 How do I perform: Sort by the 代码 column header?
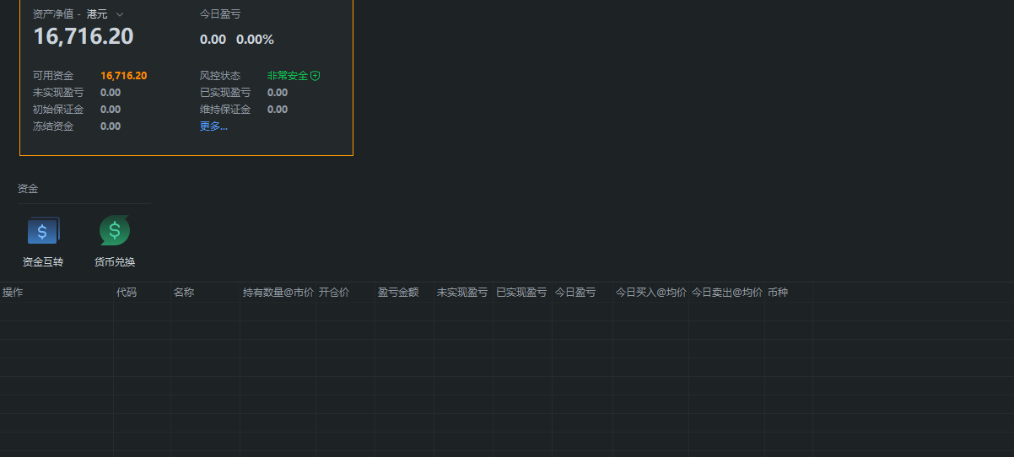point(127,293)
